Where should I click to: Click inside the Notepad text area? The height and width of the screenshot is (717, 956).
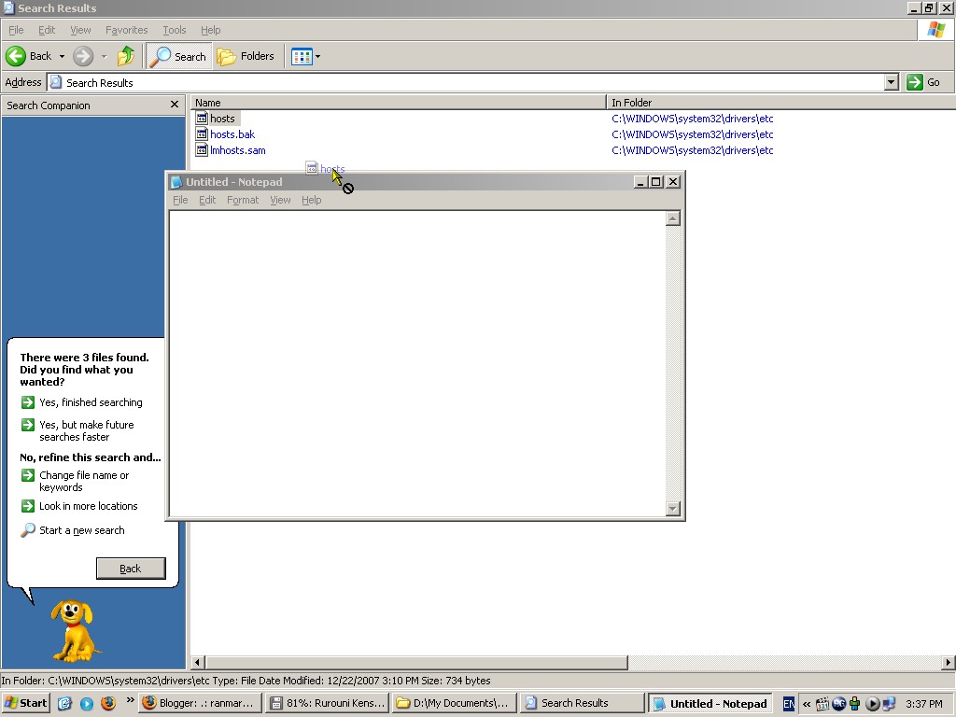click(x=417, y=363)
